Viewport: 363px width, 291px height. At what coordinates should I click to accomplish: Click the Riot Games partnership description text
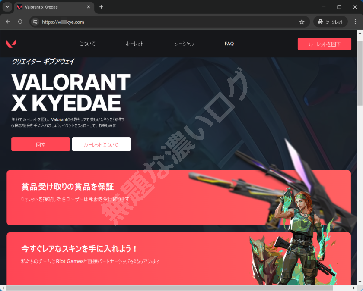pyautogui.click(x=91, y=261)
